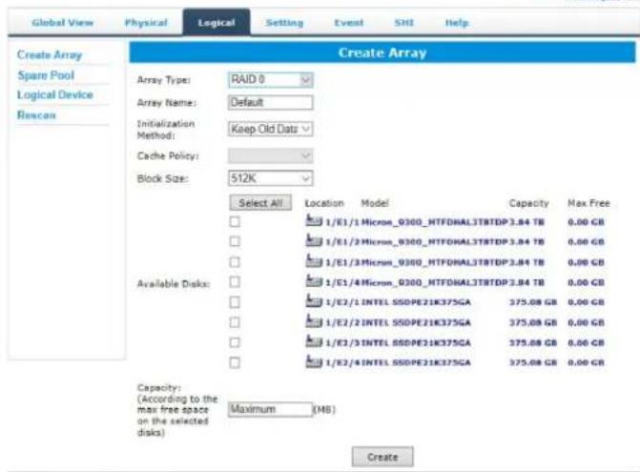Viewport: 640px width, 472px height.
Task: Click the Capacity field showing Maximum
Action: coord(271,409)
